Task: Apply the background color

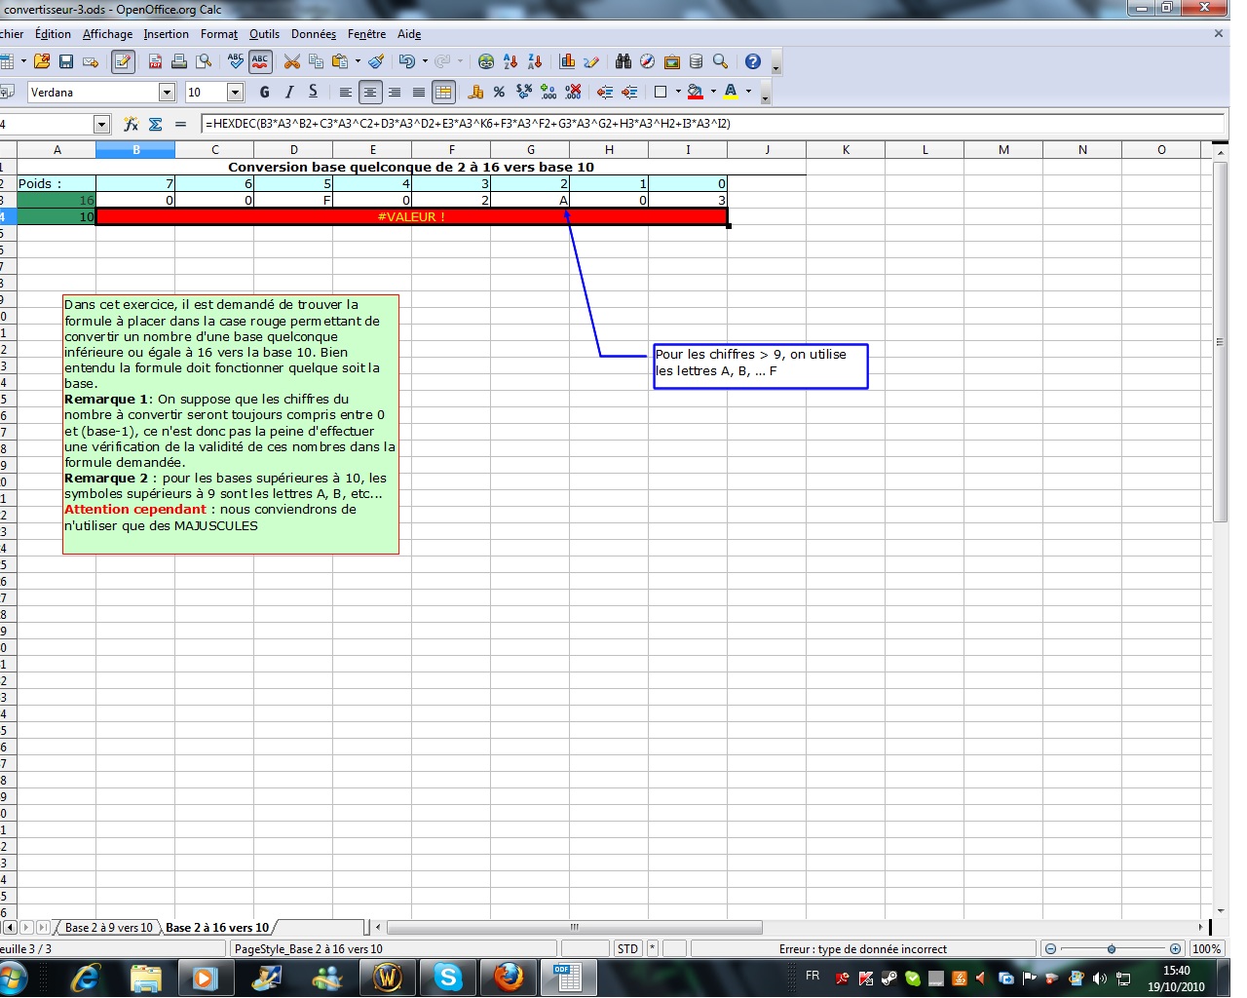Action: coord(695,92)
